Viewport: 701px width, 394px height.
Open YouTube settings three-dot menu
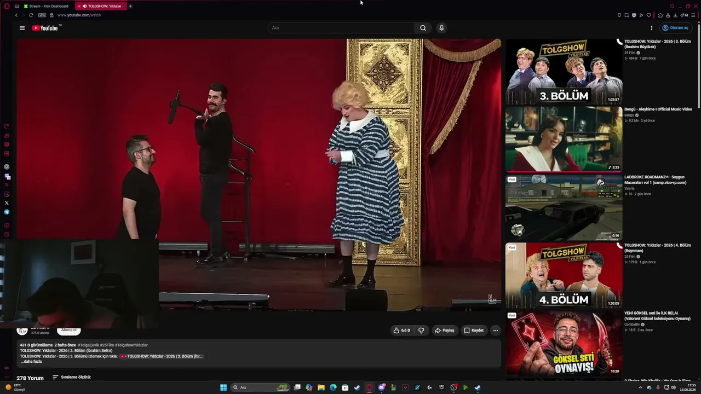pyautogui.click(x=652, y=28)
